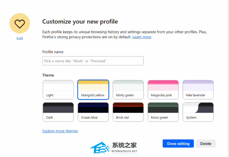Choose the Minty green theme
229x157 pixels.
(x=128, y=90)
